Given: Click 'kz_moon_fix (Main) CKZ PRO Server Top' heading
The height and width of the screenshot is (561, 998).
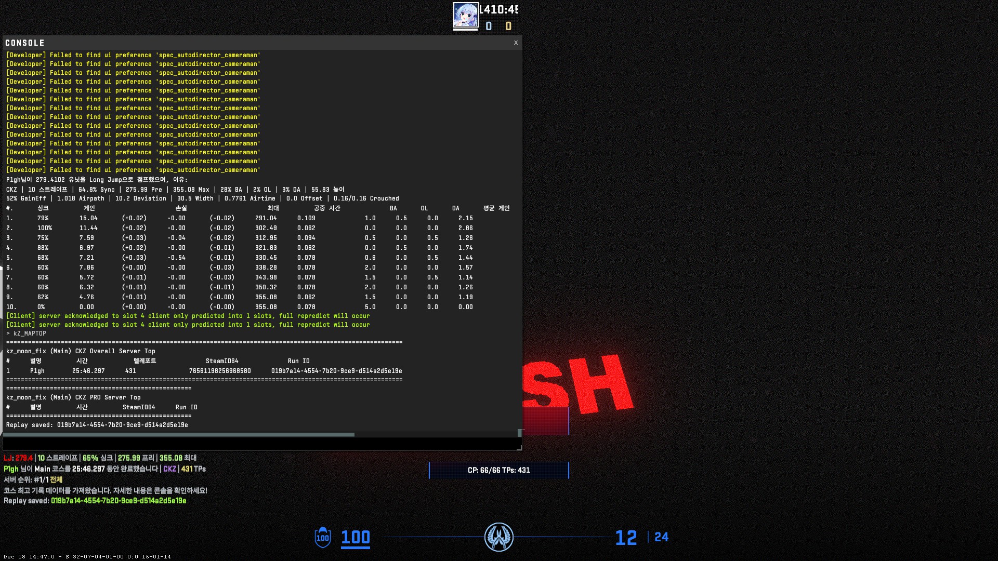Looking at the screenshot, I should tap(73, 397).
